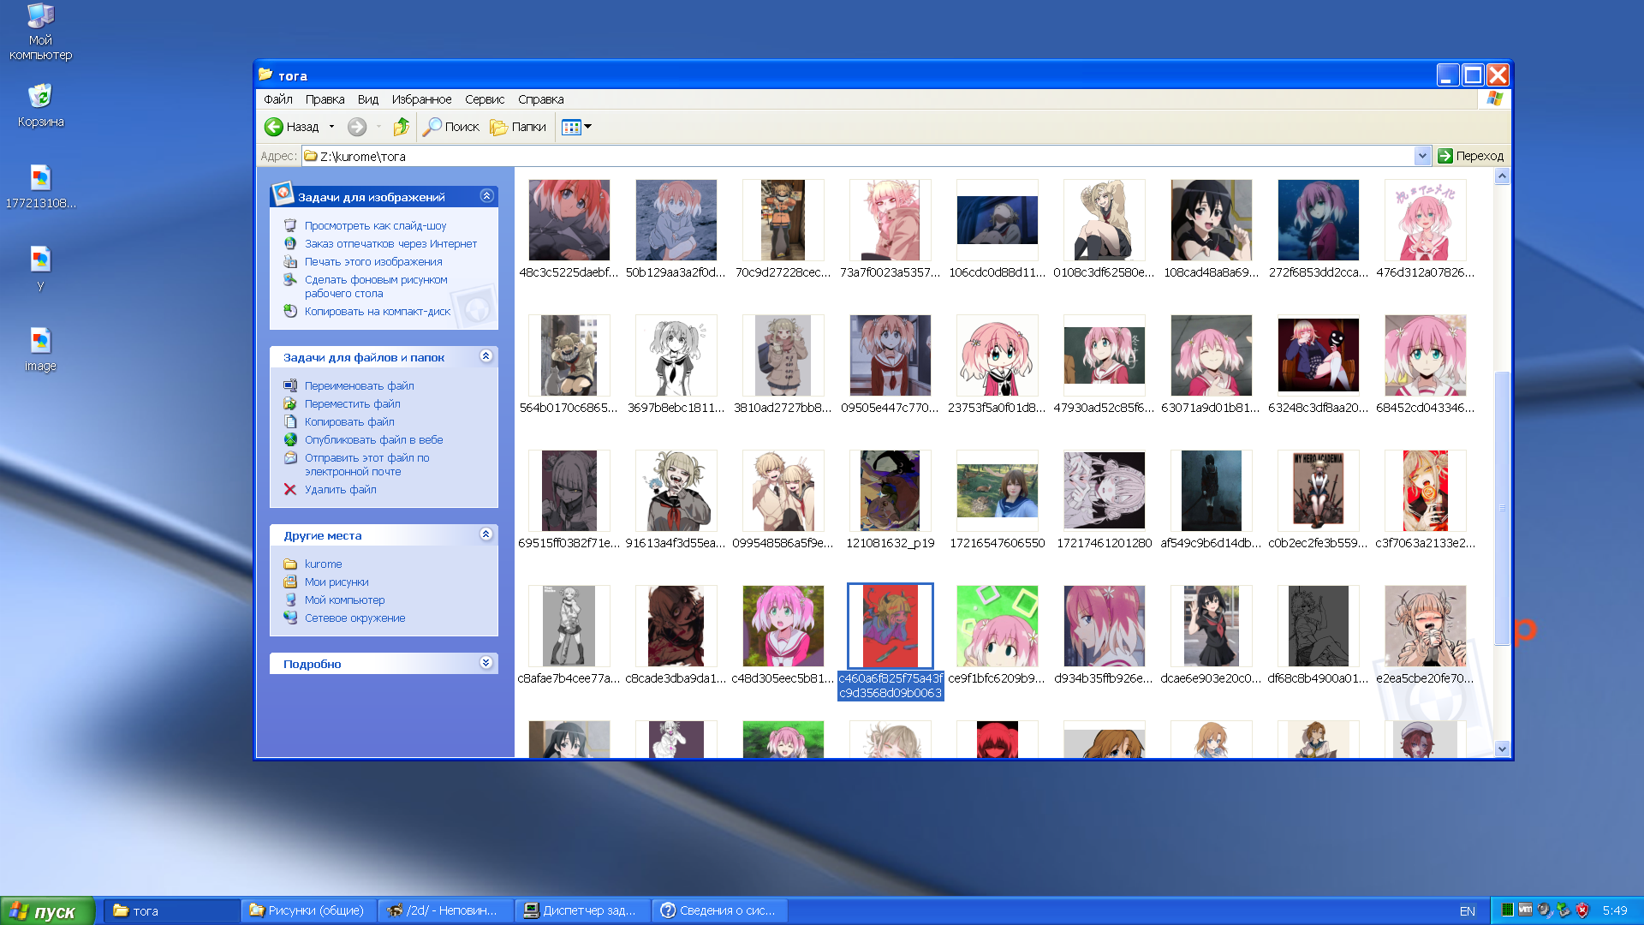Click Копировать файл link
Viewport: 1644px width, 925px height.
pyautogui.click(x=349, y=422)
